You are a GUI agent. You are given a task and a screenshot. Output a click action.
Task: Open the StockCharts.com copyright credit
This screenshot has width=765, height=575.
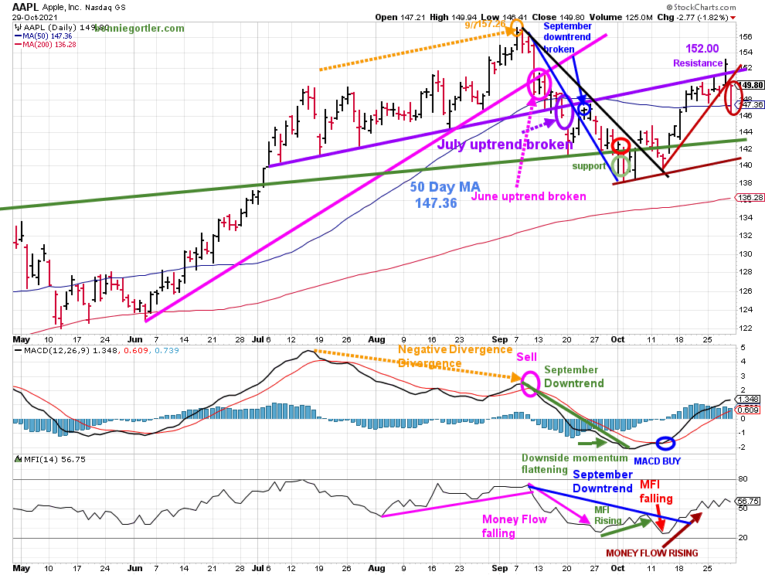point(702,7)
